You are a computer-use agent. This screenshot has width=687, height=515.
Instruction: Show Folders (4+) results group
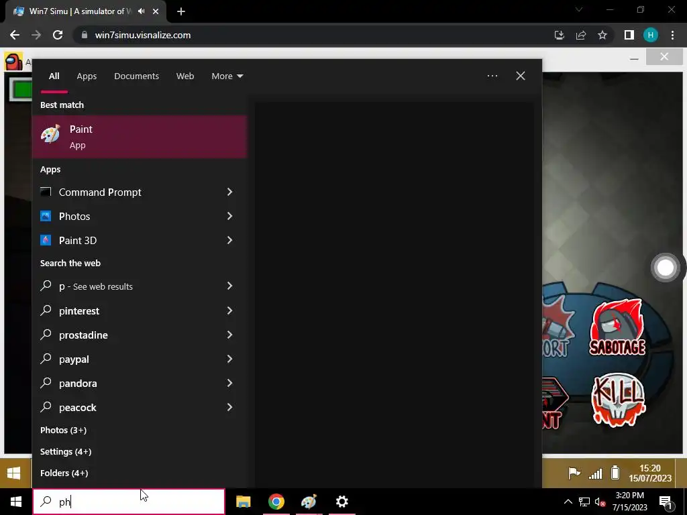coord(64,473)
